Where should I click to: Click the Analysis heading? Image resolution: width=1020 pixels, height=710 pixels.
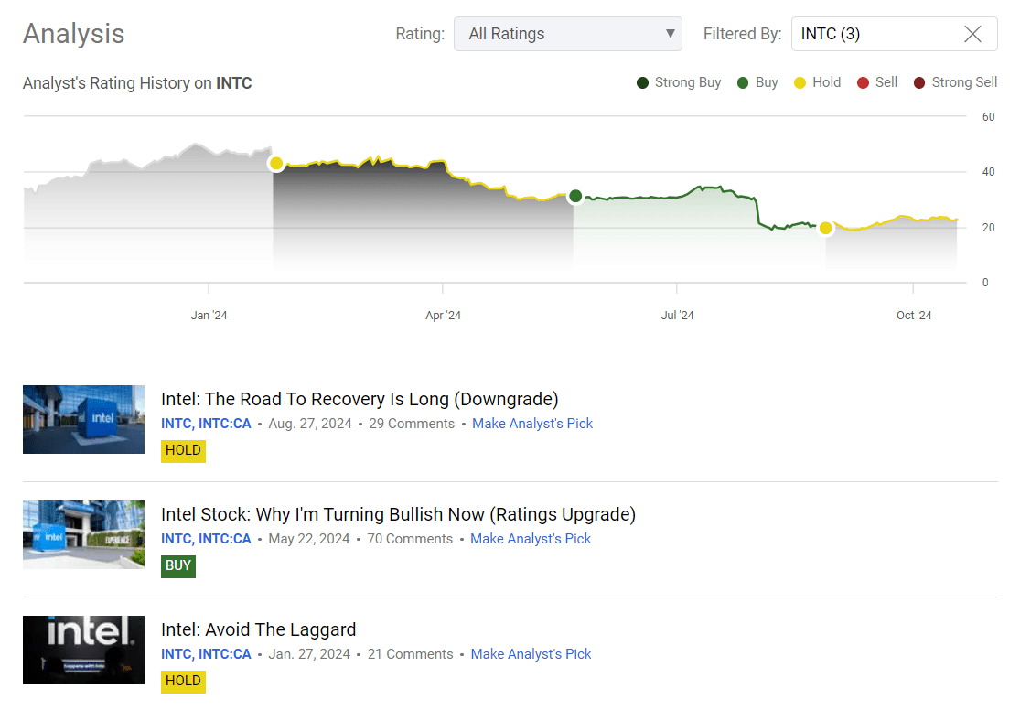click(73, 34)
